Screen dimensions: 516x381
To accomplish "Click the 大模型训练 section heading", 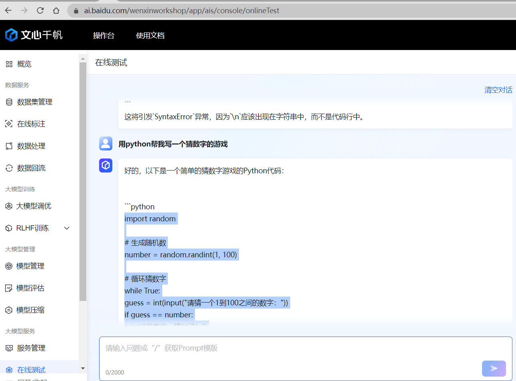I will pos(20,189).
